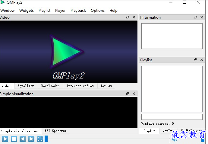Viewport: 208px width, 144px height.
Task: Switch to the FFT Spectrum tab
Action: (55, 131)
